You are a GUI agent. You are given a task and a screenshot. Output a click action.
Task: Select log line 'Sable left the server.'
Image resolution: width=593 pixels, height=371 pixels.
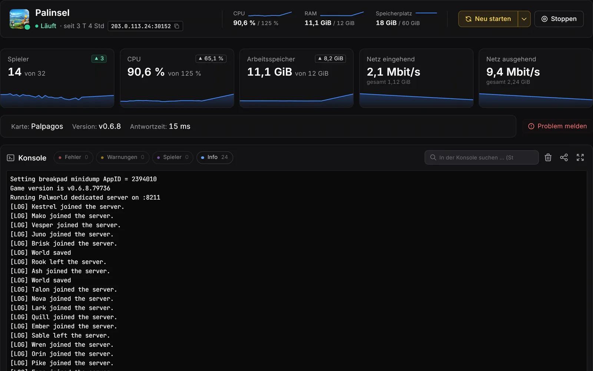[60, 335]
